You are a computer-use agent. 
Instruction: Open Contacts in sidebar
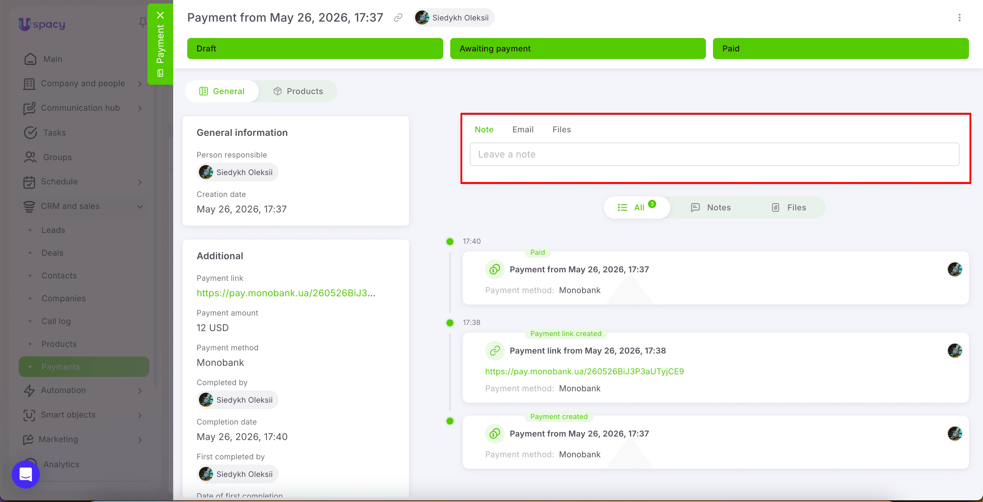[59, 276]
